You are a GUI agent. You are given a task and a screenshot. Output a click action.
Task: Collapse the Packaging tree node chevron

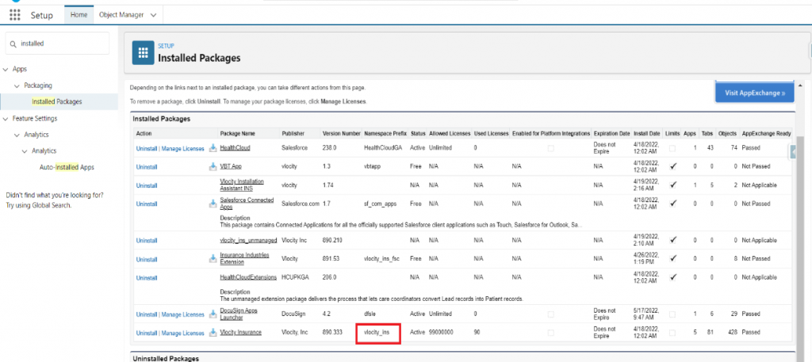(x=17, y=86)
